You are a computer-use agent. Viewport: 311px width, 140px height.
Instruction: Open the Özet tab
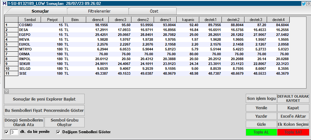click(154, 11)
